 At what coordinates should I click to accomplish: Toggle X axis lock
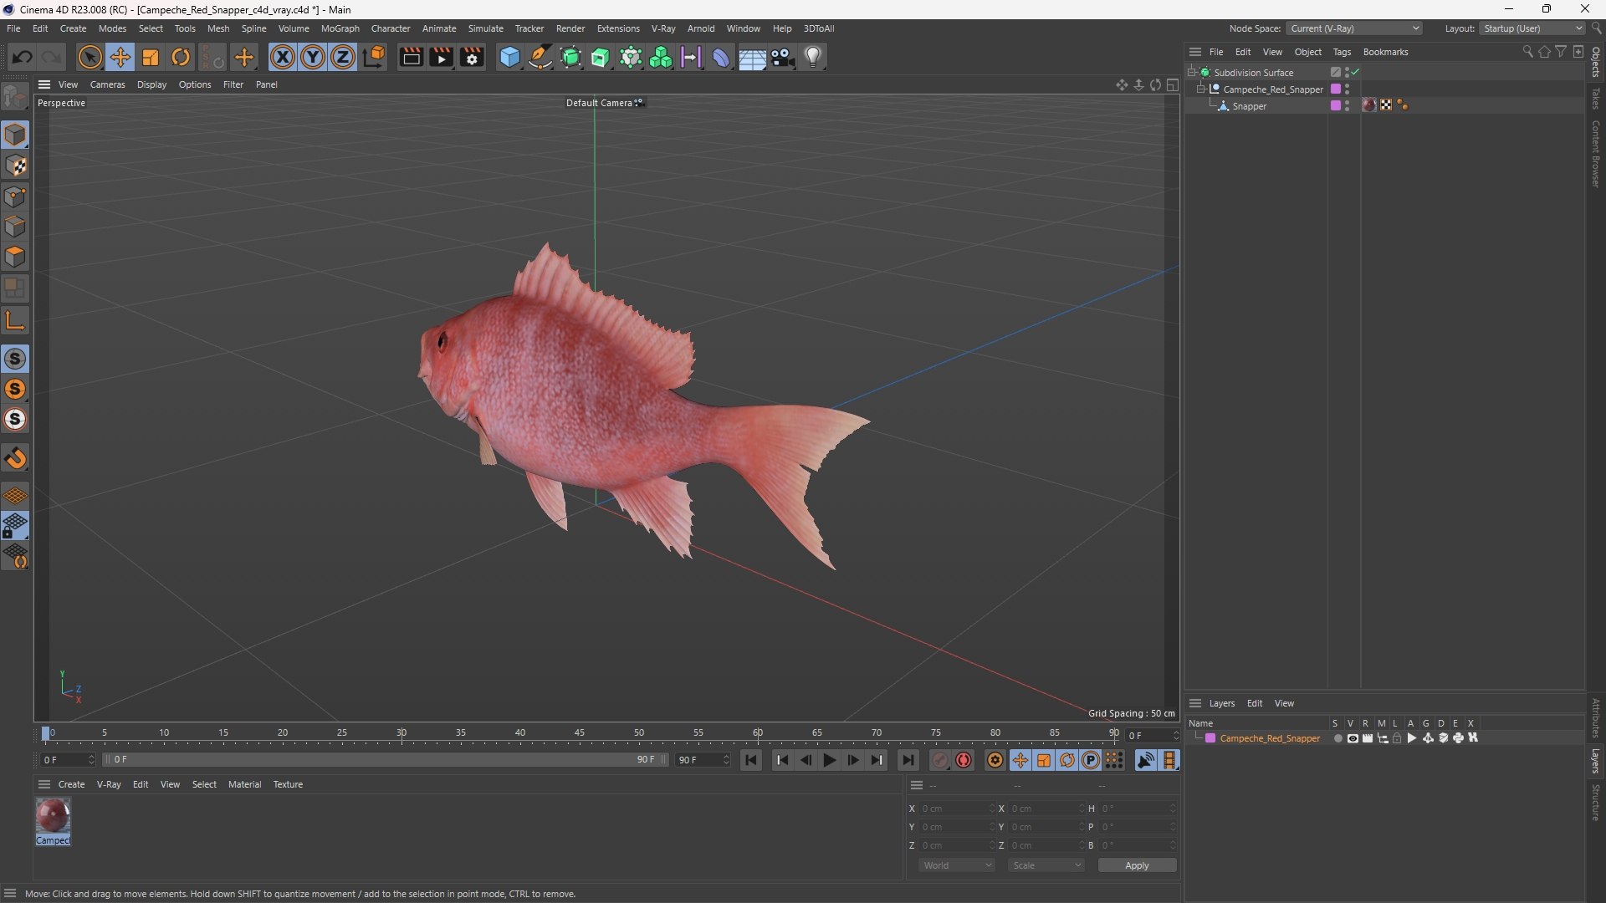pos(283,57)
